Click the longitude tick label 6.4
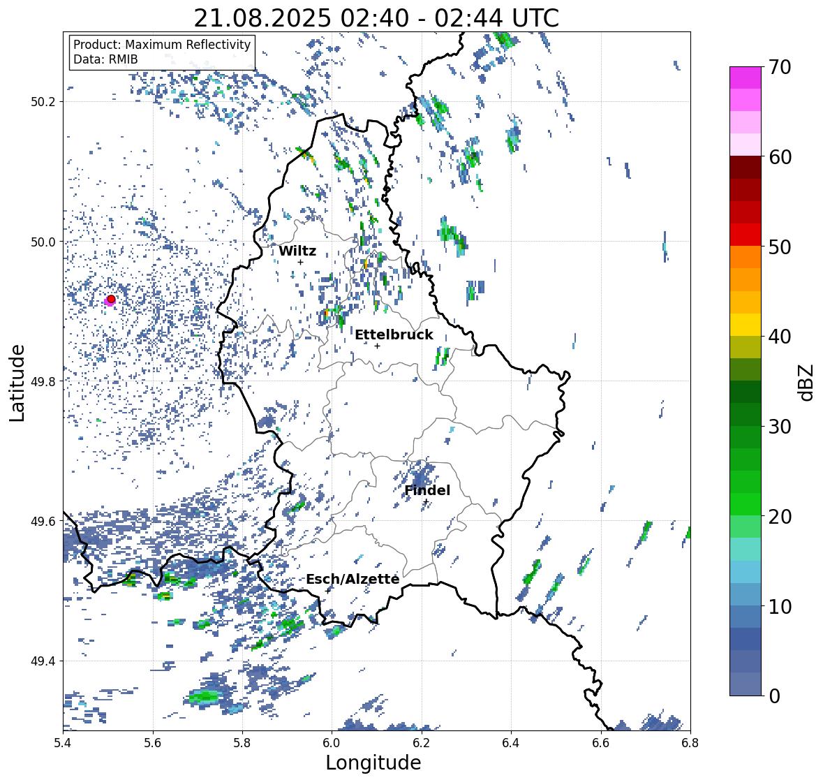This screenshot has width=823, height=780. pyautogui.click(x=511, y=742)
